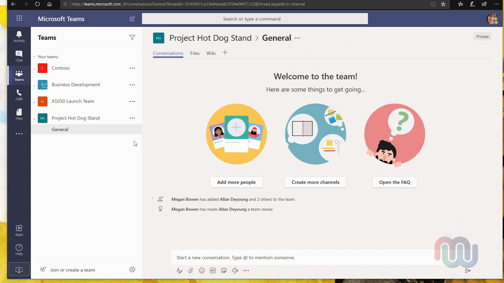The image size is (504, 283).
Task: Select the Teams sidebar icon
Action: pos(19,75)
